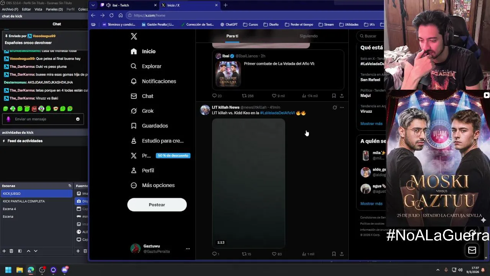
Task: Open Diseño bookmarks folder
Action: point(271,25)
